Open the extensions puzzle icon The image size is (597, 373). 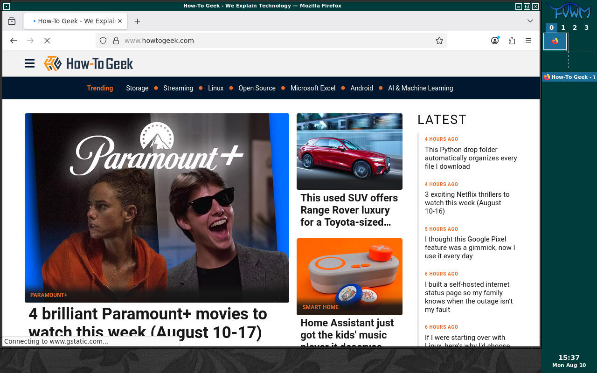point(512,41)
